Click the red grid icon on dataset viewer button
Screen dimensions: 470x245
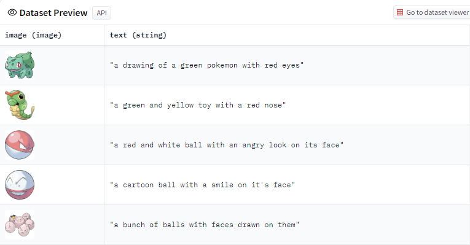click(400, 12)
